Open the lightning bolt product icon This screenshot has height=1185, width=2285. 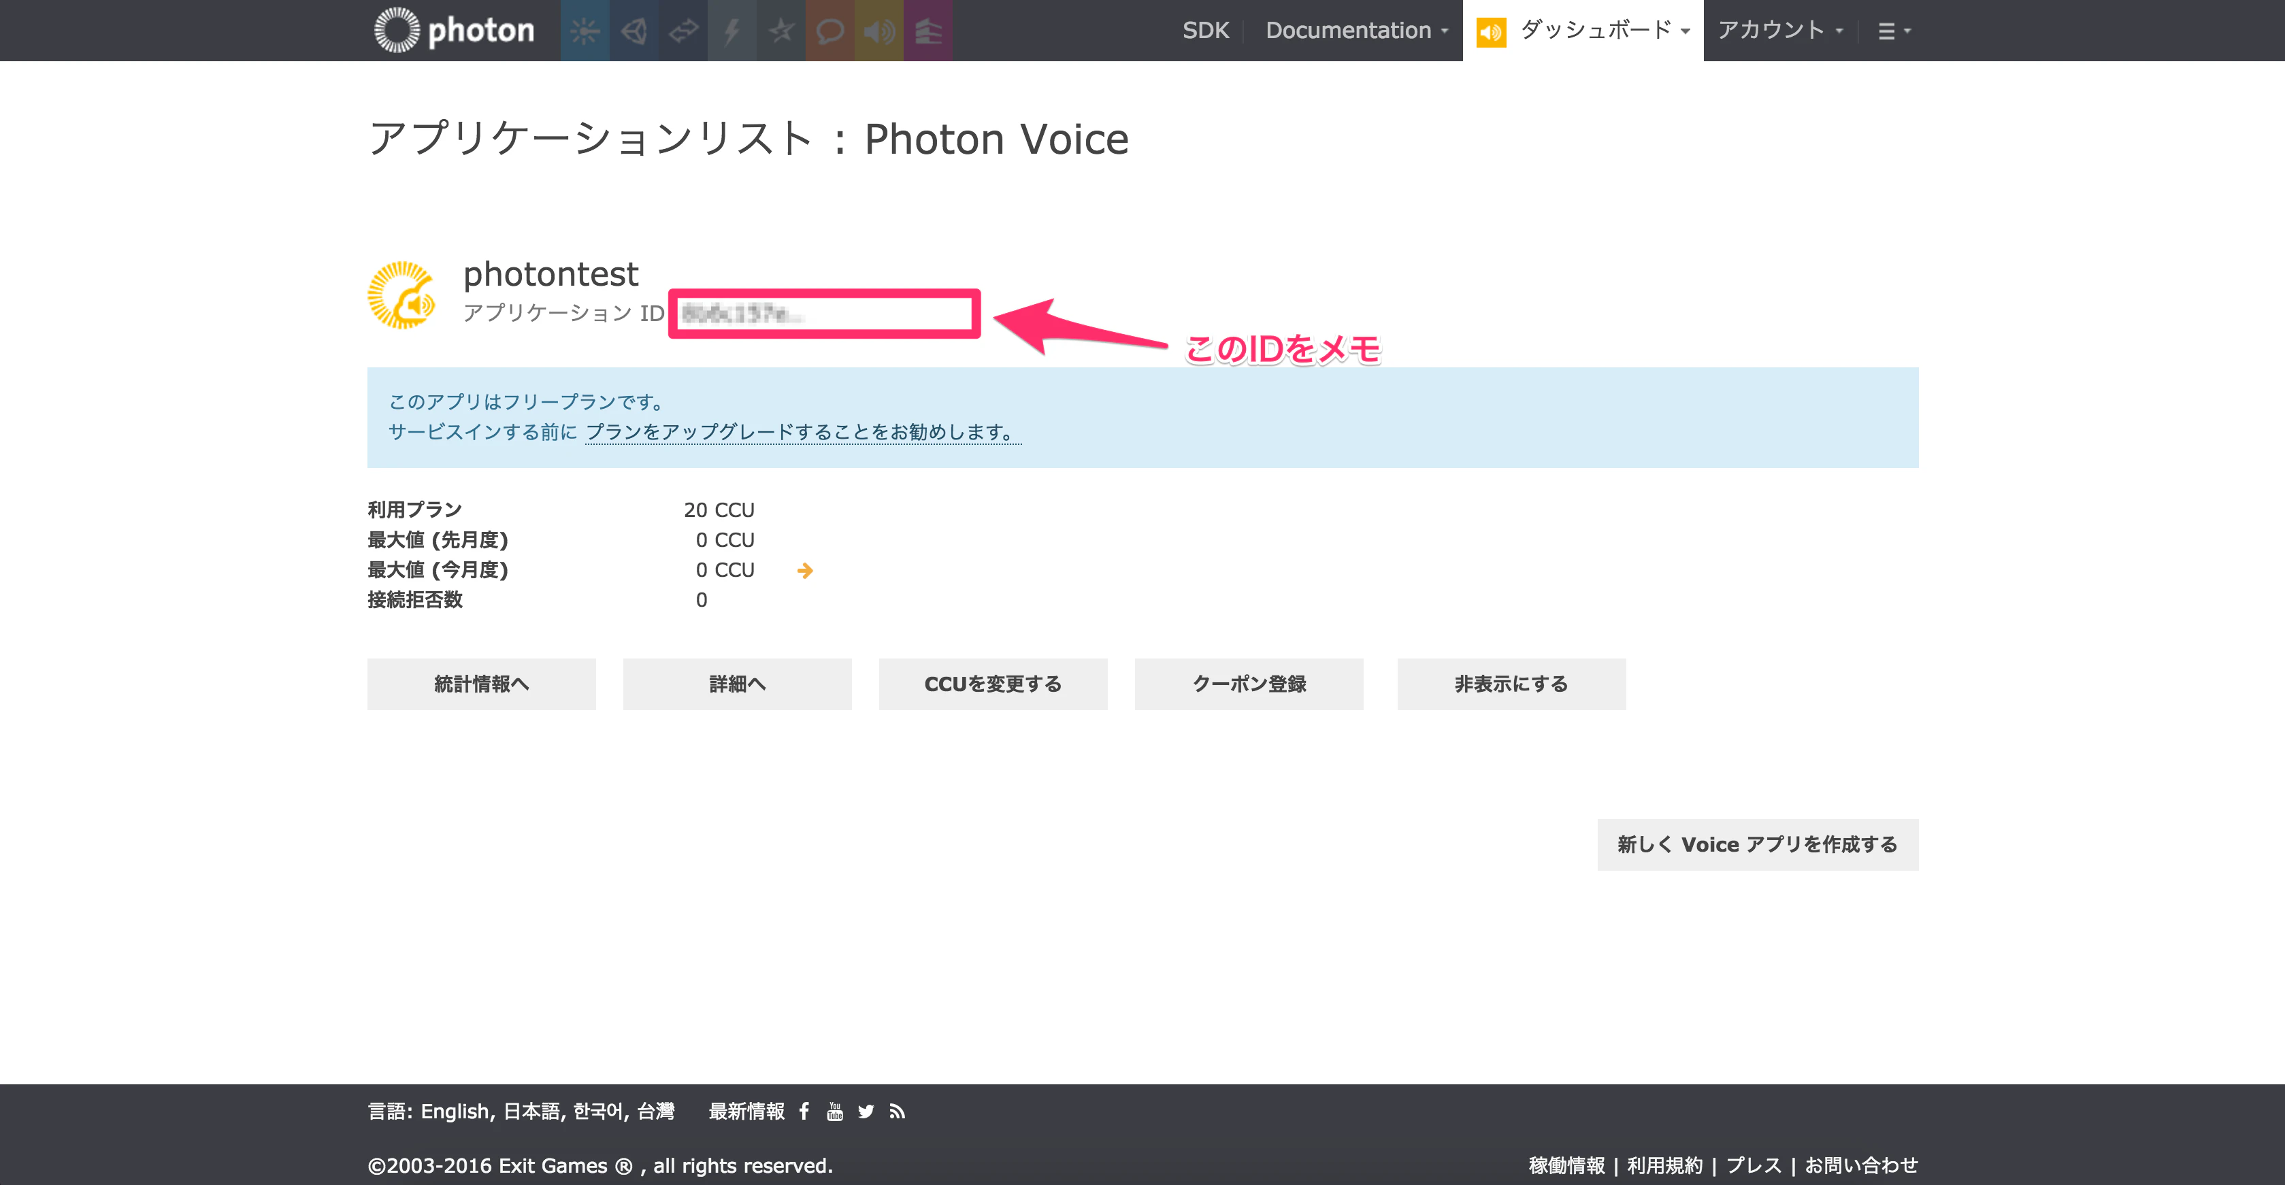tap(731, 31)
